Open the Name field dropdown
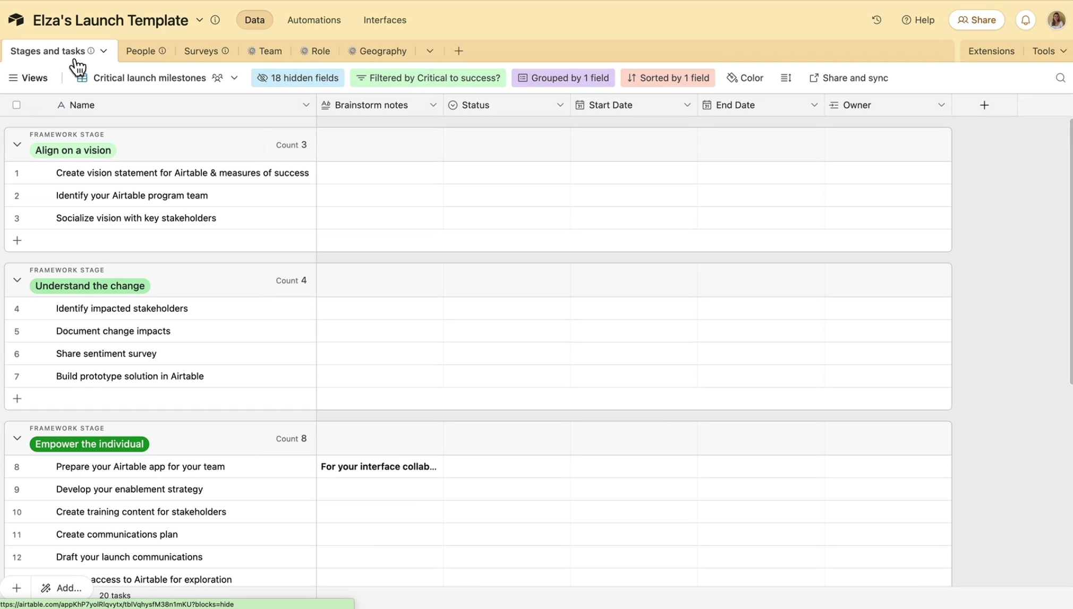 click(x=306, y=105)
